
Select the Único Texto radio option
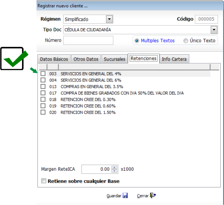(186, 41)
